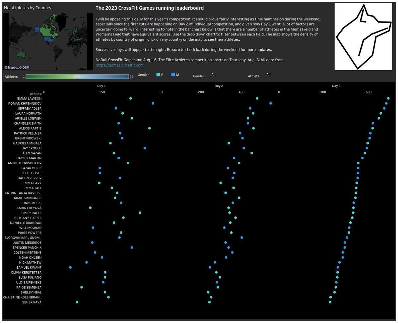Click Emily Rolfe's Day 1 data point
Screen dimensions: 398x323
pos(140,213)
